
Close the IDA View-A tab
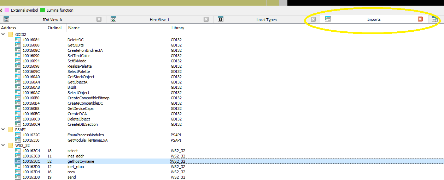(x=99, y=20)
